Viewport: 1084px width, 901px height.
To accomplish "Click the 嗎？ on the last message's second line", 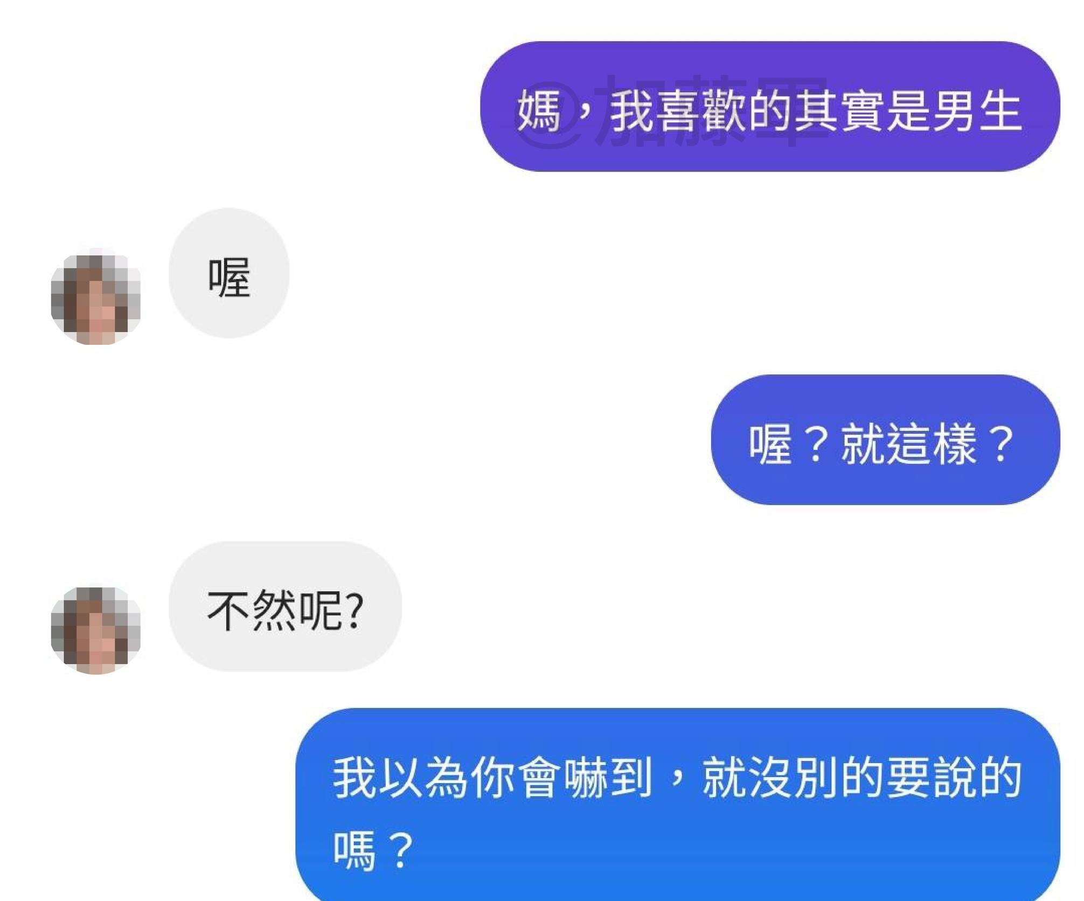I will pos(373,851).
